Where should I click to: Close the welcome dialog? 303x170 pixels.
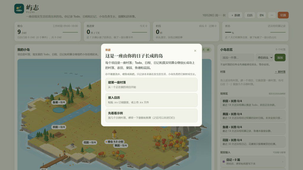tap(195, 51)
